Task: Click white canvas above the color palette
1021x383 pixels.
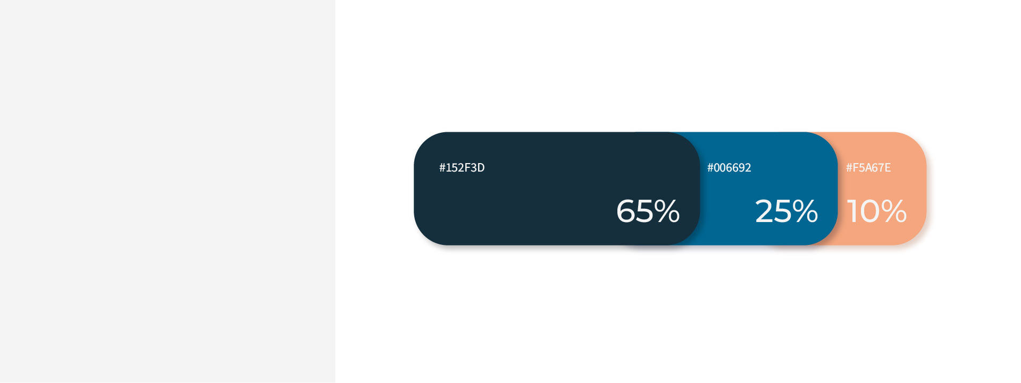Action: click(x=670, y=64)
